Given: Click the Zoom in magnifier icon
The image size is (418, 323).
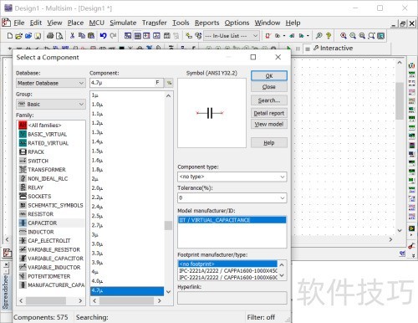Looking at the screenshot, I should (344, 36).
